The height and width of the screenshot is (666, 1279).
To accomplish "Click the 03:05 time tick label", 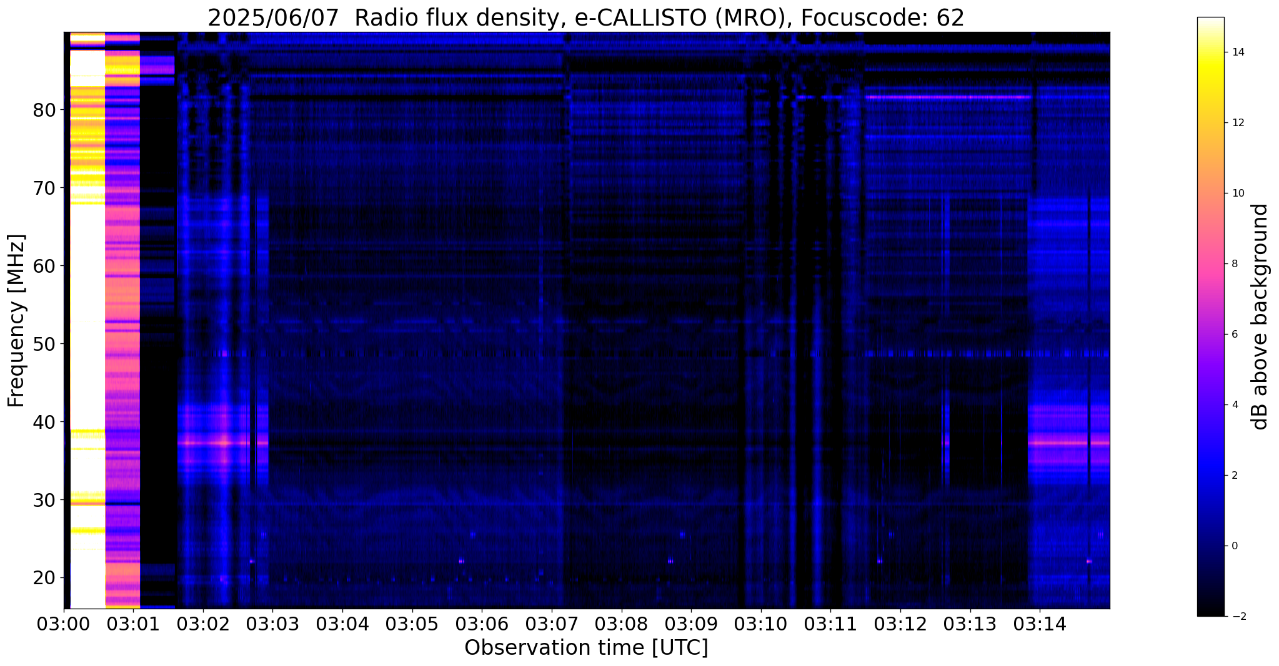I will pos(412,624).
